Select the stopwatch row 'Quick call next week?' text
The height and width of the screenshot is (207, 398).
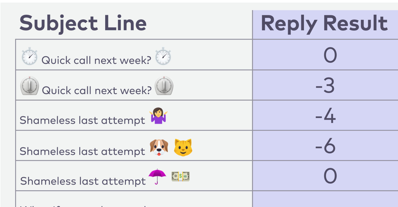click(96, 60)
